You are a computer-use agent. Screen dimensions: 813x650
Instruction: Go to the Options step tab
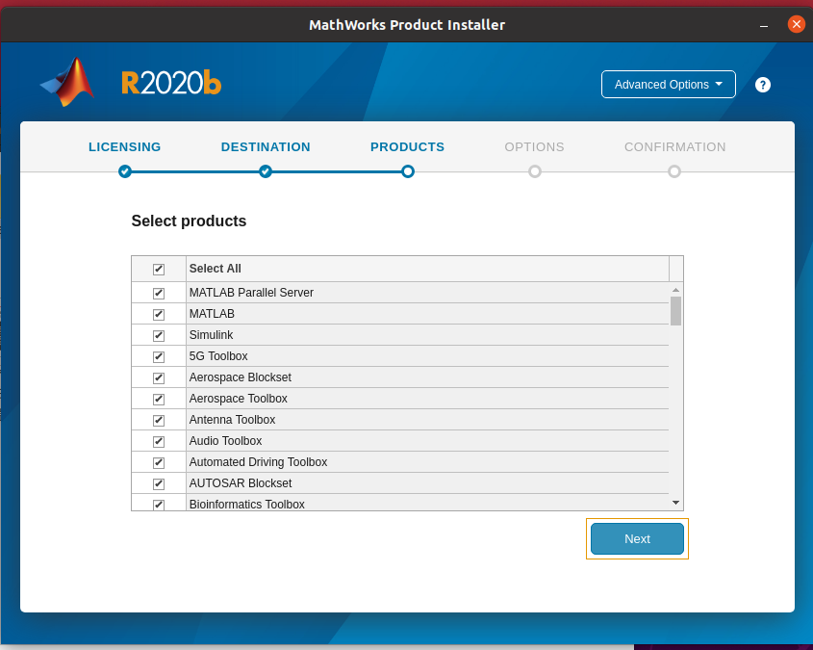tap(535, 146)
